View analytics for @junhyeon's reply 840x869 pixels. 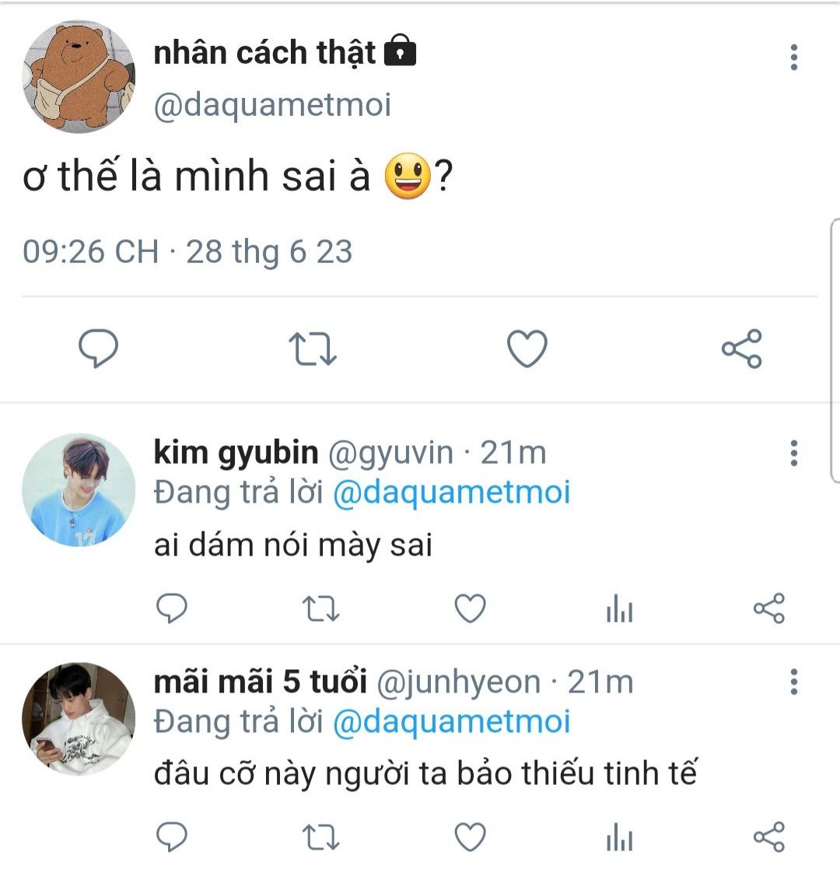coord(619,839)
